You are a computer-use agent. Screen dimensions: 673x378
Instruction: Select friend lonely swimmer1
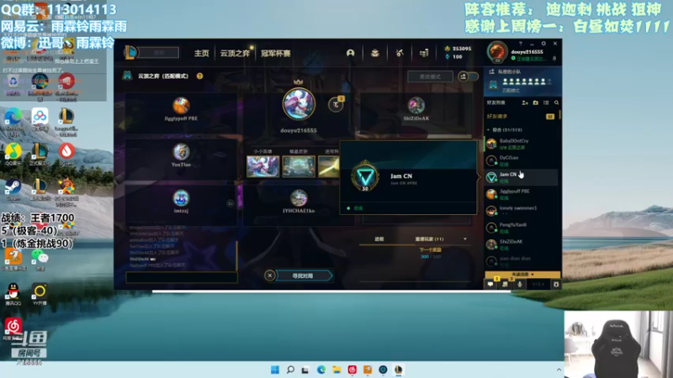click(521, 211)
